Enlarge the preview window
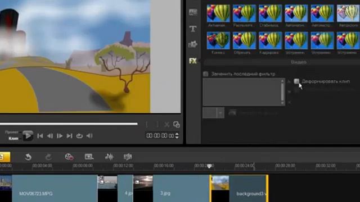Screen dimensions: 360x202 click(x=176, y=125)
